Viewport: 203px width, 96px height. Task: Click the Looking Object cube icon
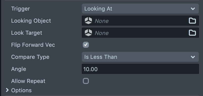(x=88, y=21)
